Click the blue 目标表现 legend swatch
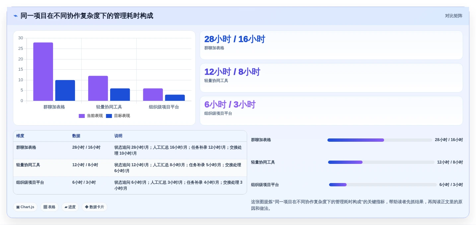The image size is (476, 225). pos(109,116)
